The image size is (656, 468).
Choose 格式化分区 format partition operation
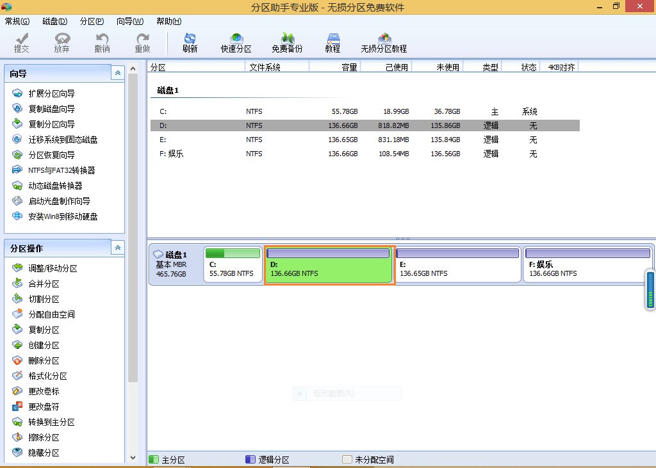click(x=47, y=376)
